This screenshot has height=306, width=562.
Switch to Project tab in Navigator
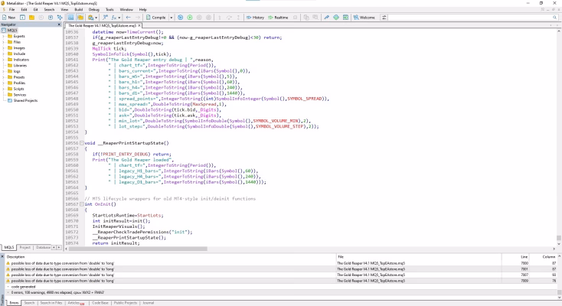point(25,247)
